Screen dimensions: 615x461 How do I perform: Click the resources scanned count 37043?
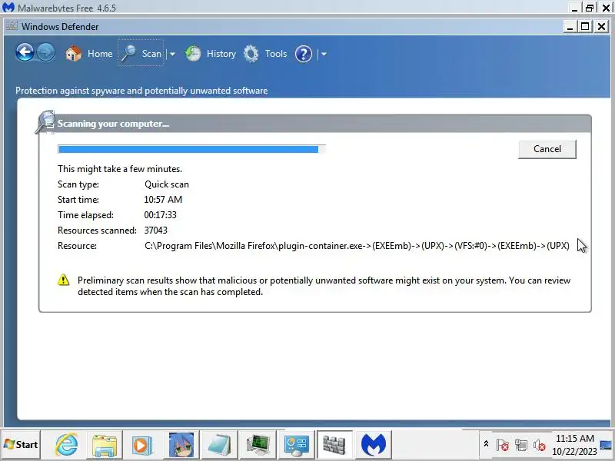pyautogui.click(x=156, y=230)
